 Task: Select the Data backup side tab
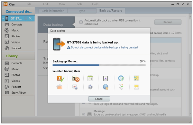click(x=56, y=25)
